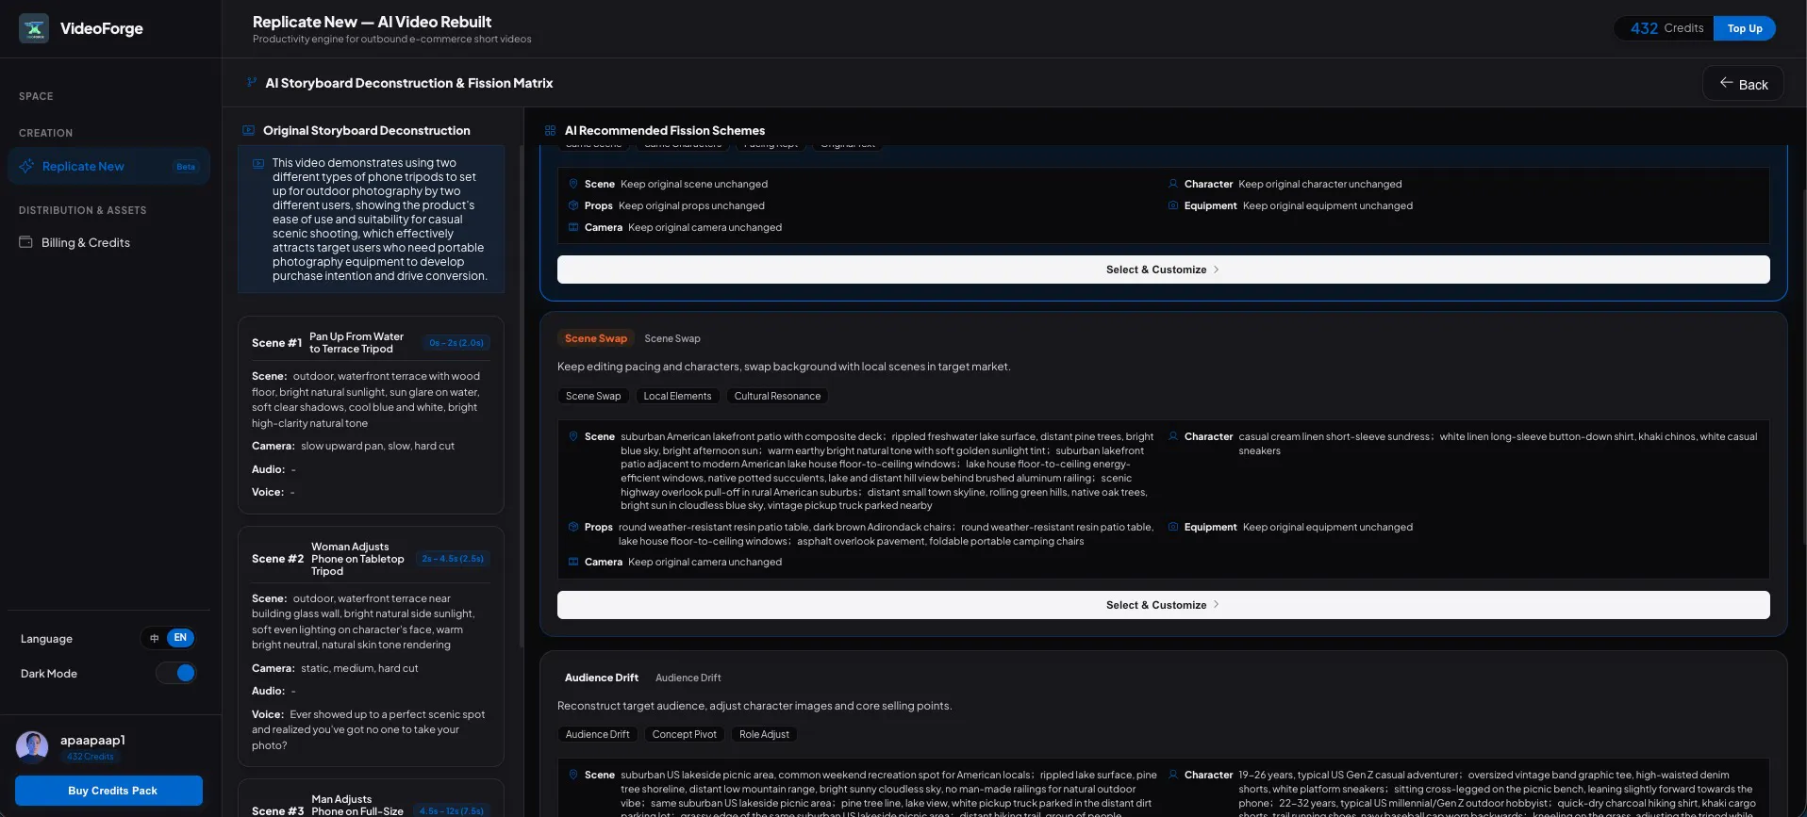This screenshot has height=817, width=1807.
Task: Select the Audience Drift scheme title
Action: point(602,678)
